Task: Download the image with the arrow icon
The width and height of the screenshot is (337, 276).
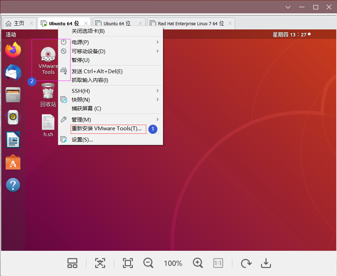Action: pyautogui.click(x=266, y=263)
